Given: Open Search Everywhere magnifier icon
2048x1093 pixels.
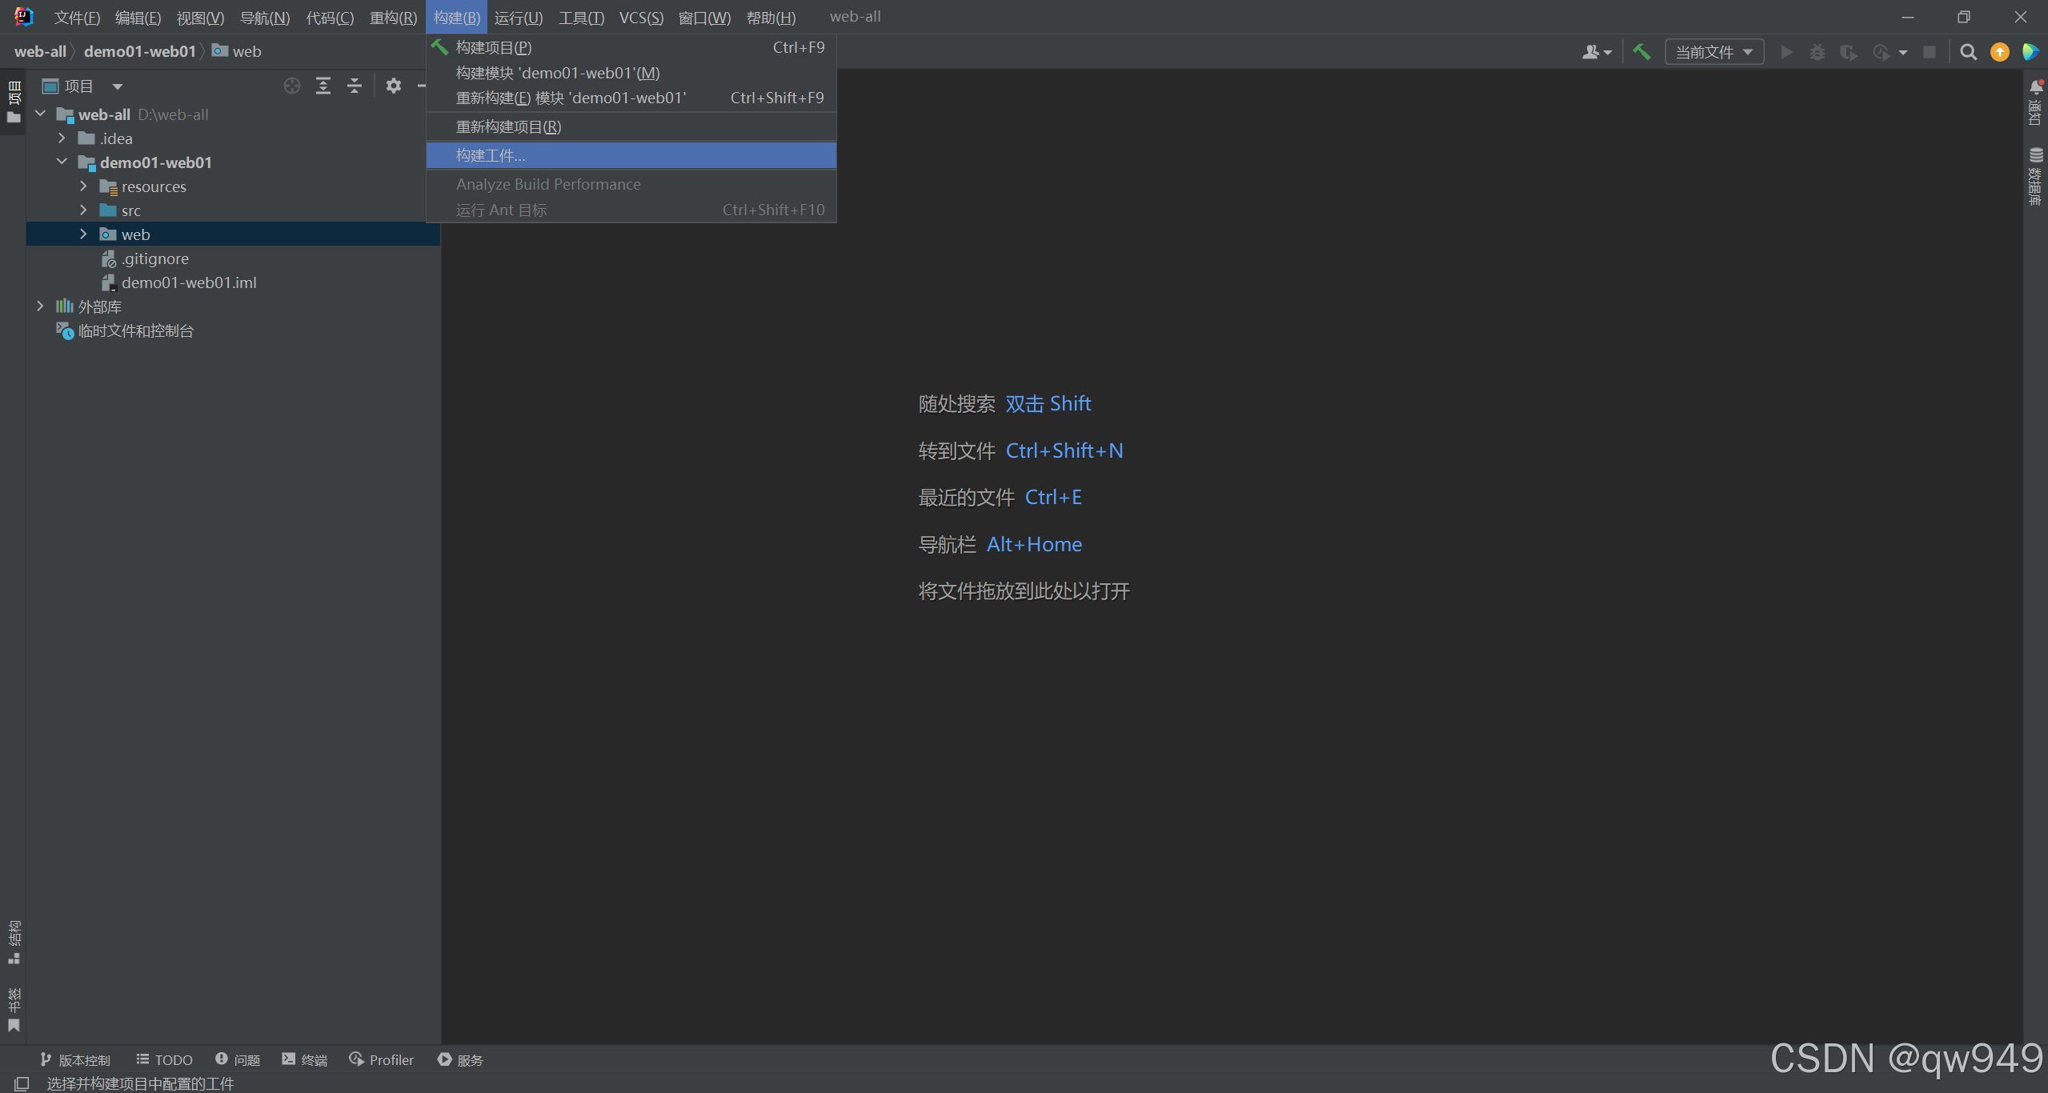Looking at the screenshot, I should pyautogui.click(x=1968, y=52).
